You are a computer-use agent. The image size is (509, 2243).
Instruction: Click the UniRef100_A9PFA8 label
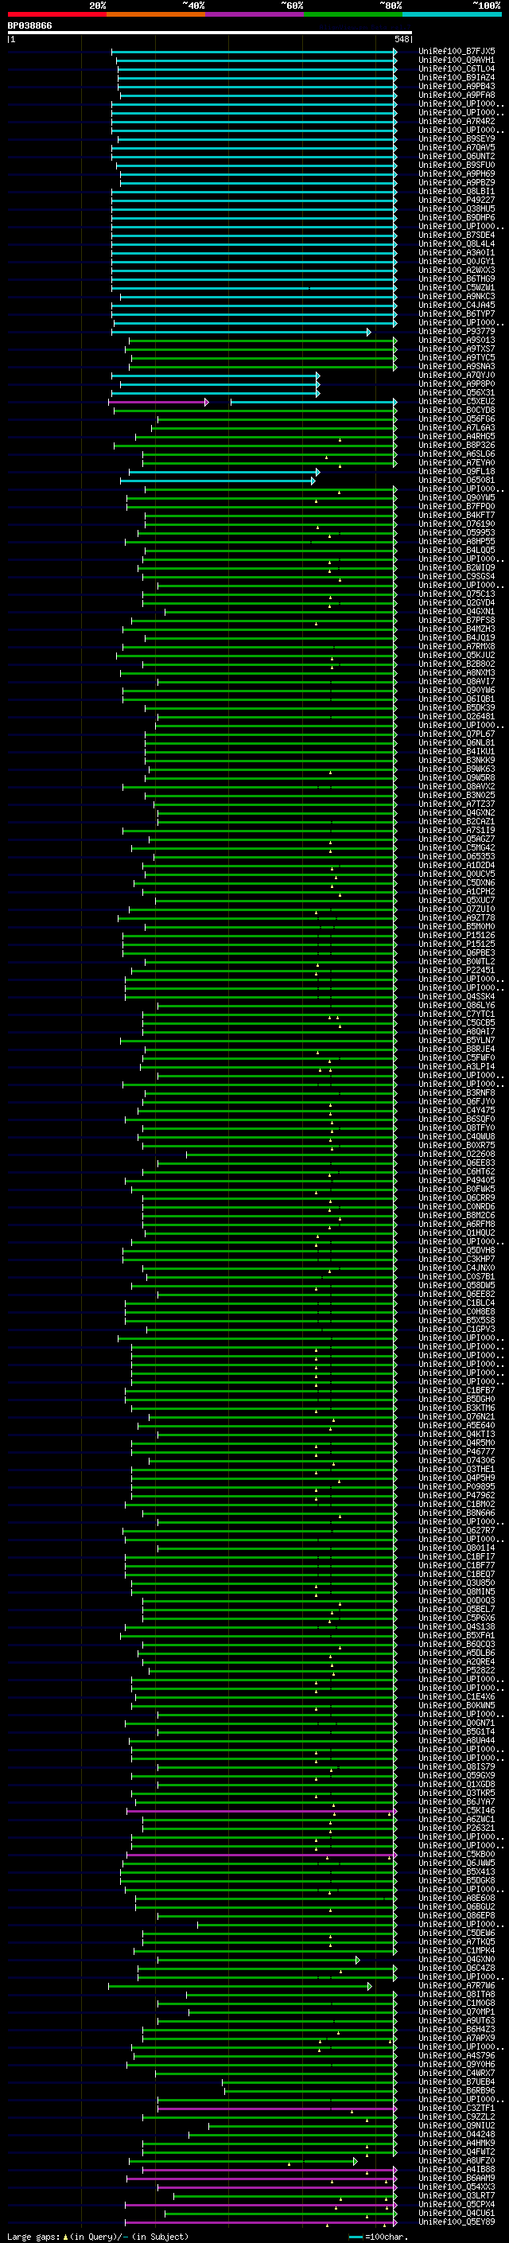[457, 95]
